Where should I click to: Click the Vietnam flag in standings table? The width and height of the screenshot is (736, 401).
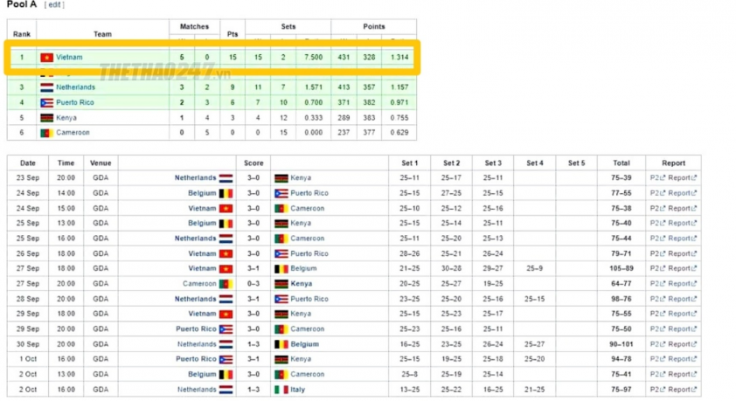coord(46,57)
